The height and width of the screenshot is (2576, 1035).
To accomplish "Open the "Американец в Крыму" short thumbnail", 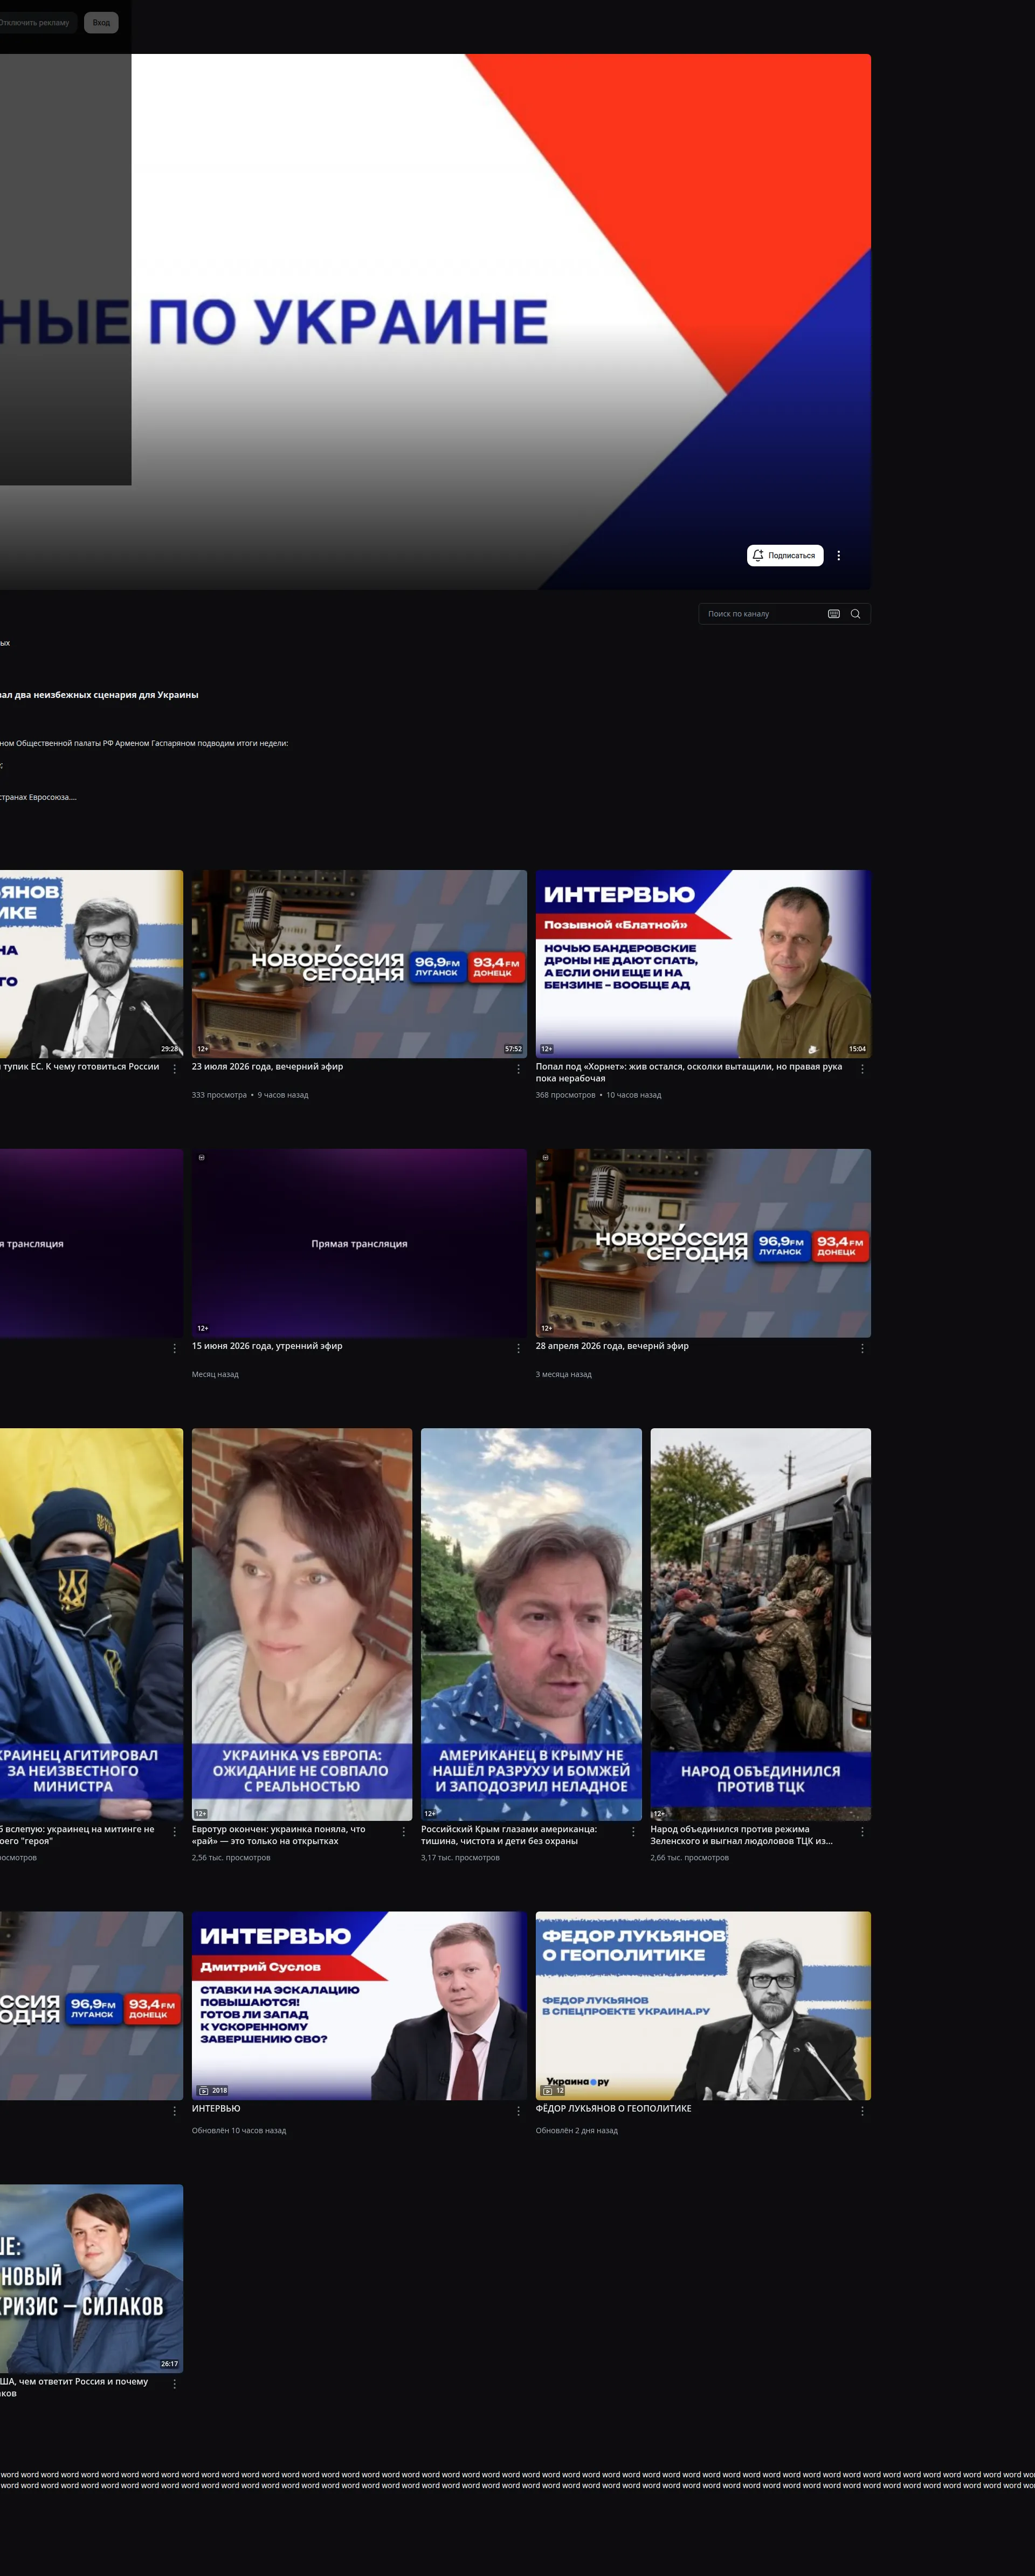I will click(x=532, y=1624).
